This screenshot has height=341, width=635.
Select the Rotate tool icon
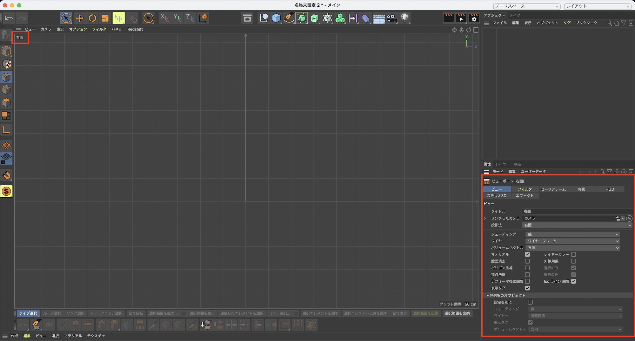point(92,18)
